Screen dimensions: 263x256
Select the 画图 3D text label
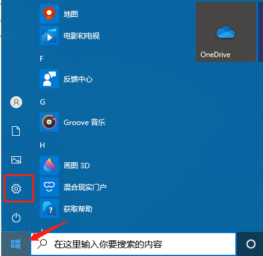pos(77,165)
